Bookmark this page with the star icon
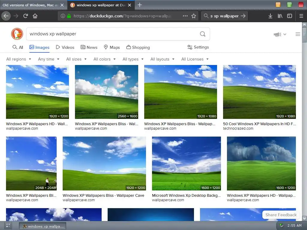The height and width of the screenshot is (230, 307). click(194, 16)
